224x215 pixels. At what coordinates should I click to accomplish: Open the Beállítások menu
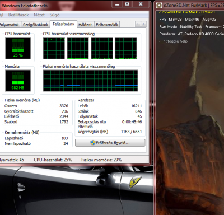coord(18,15)
